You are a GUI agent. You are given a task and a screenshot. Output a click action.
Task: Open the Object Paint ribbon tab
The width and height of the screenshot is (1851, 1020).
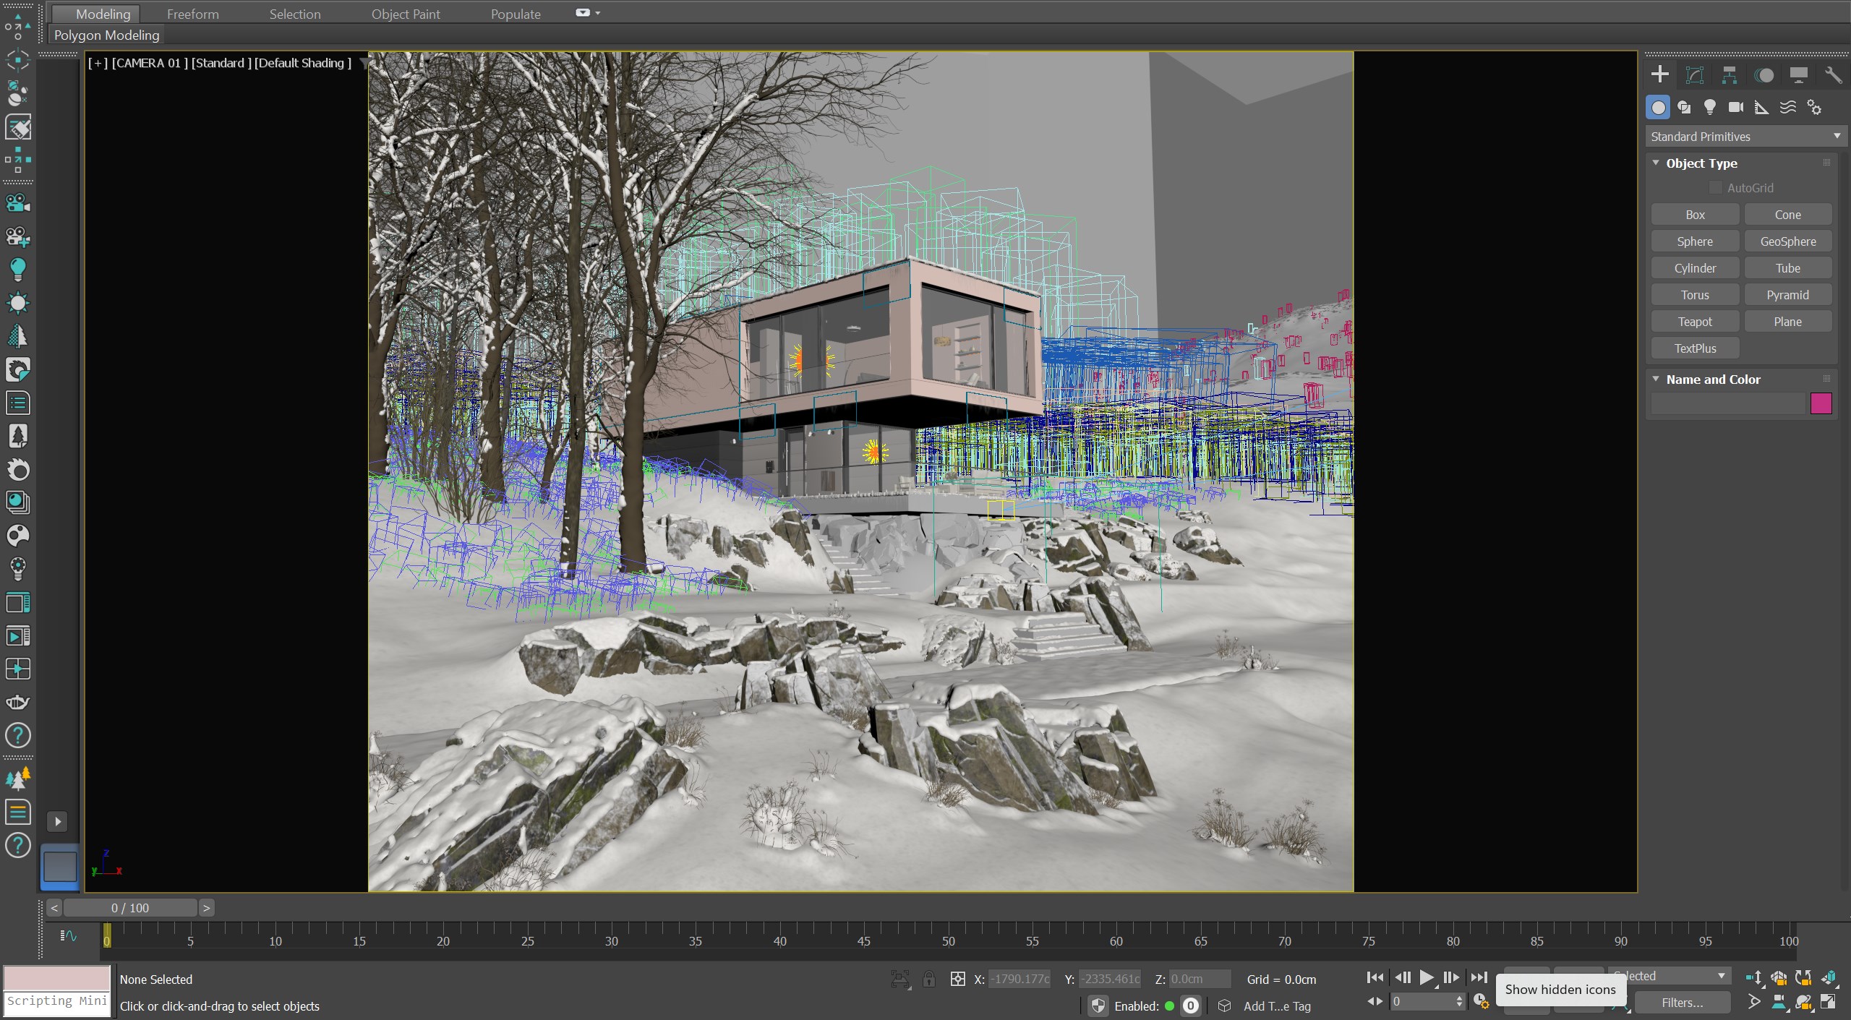click(x=405, y=14)
